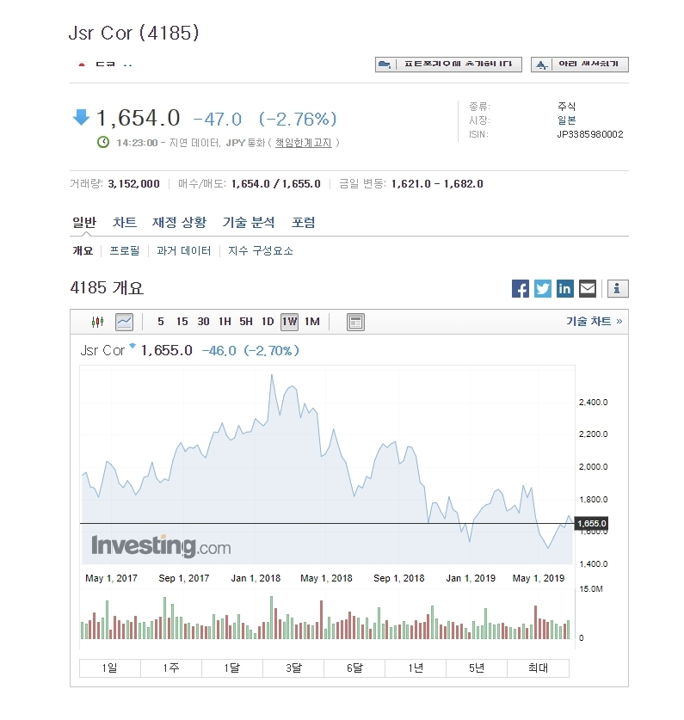Open the 차트 tab
This screenshot has height=720, width=684.
125,222
